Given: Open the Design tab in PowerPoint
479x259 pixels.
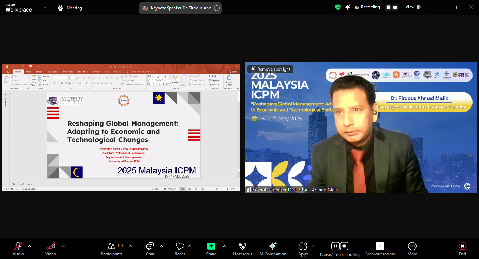Looking at the screenshot, I should (39, 72).
